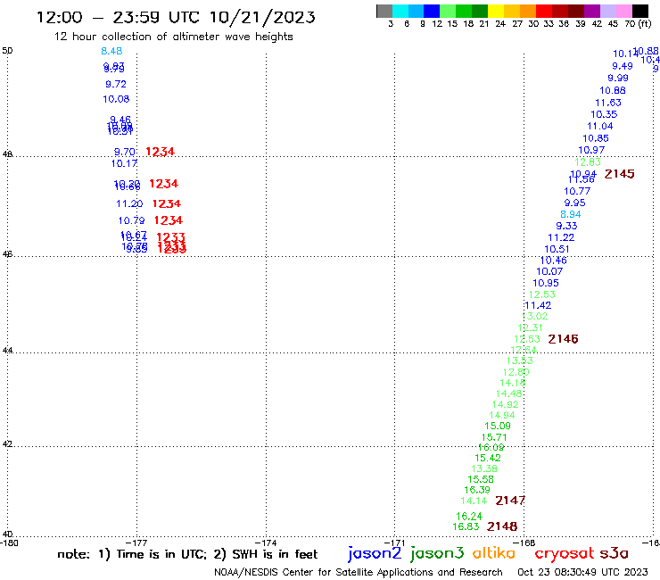Click the 11.63 wave height value

pos(608,103)
